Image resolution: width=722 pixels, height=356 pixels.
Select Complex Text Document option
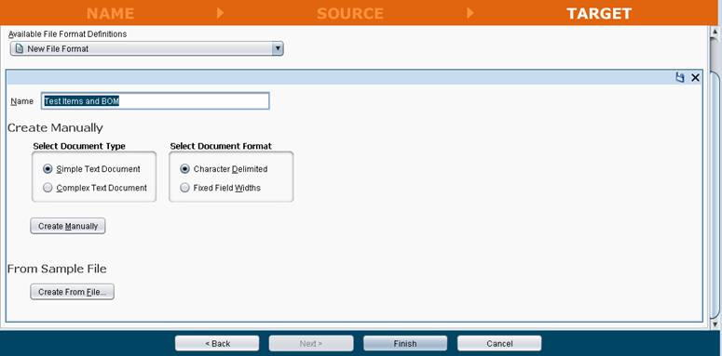(48, 188)
